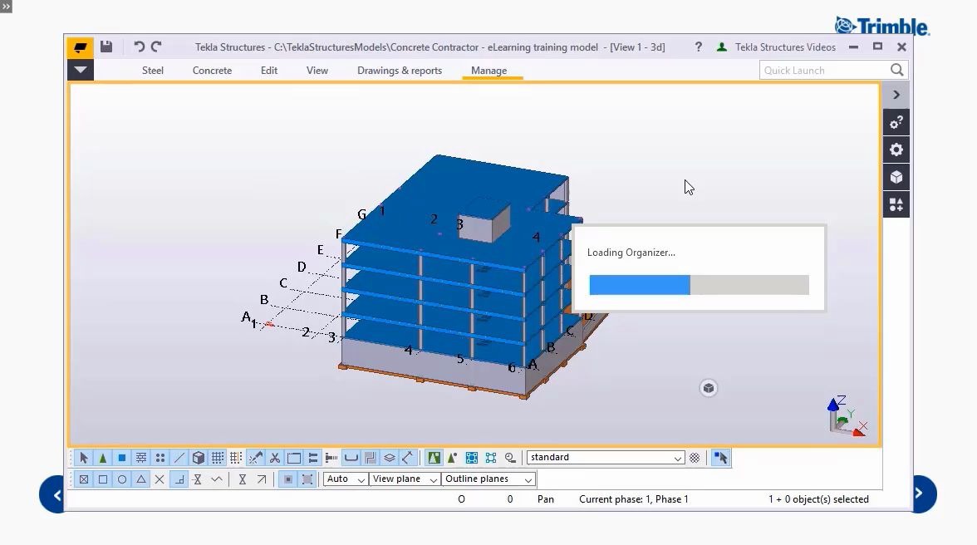Open the Concrete ribbon tab
The height and width of the screenshot is (545, 977).
212,71
